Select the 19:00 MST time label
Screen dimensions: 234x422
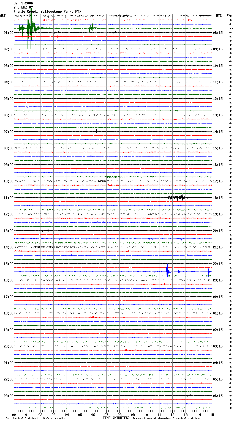[x=9, y=330]
